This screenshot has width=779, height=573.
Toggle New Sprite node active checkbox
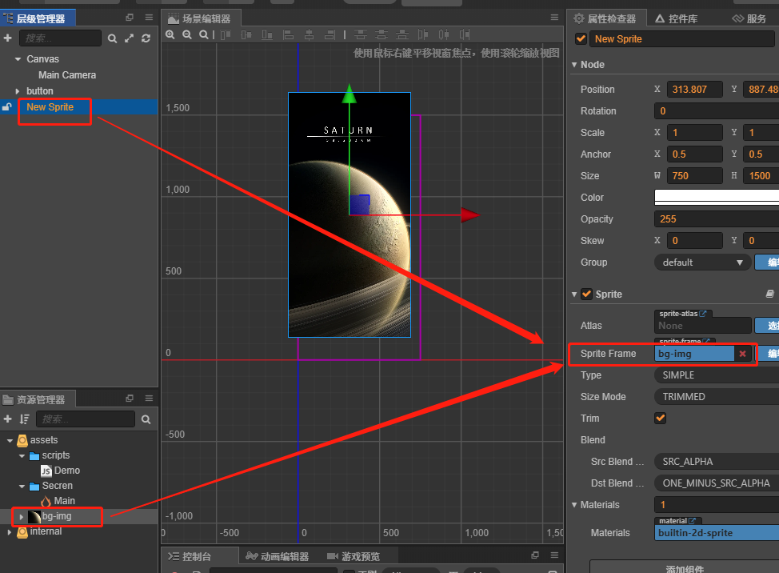point(581,38)
